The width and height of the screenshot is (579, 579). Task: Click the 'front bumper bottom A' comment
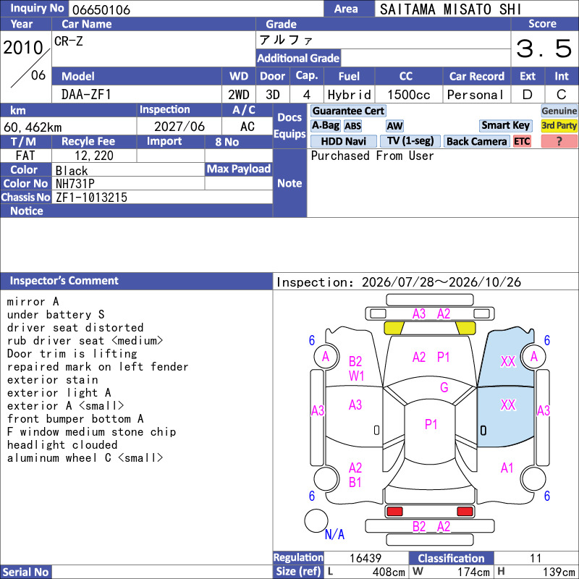[x=75, y=419]
